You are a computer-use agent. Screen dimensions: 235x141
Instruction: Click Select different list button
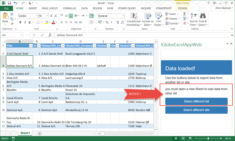click(196, 101)
